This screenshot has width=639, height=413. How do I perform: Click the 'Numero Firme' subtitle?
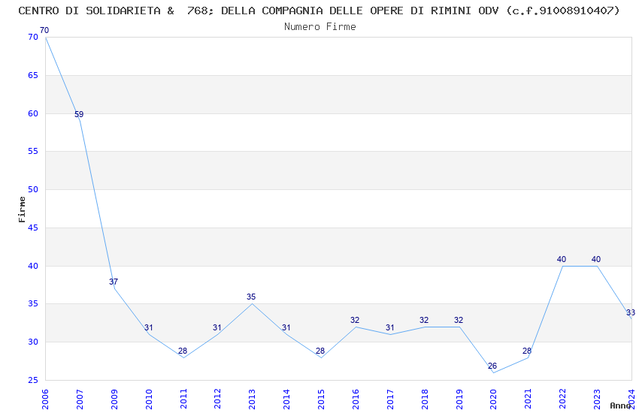320,27
